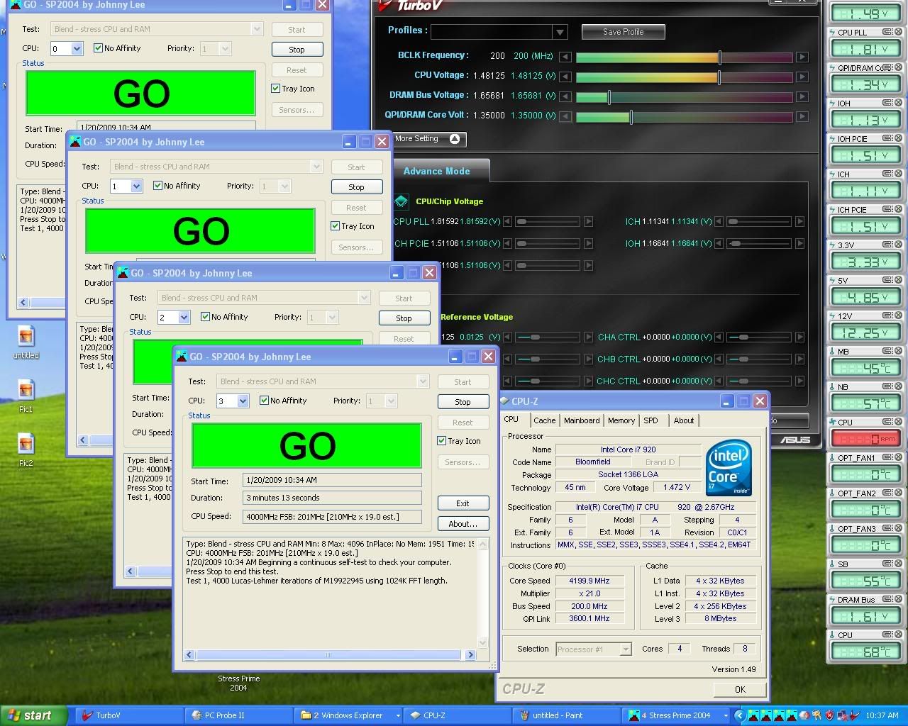
Task: Open the Pic2 desktop icon
Action: point(26,449)
